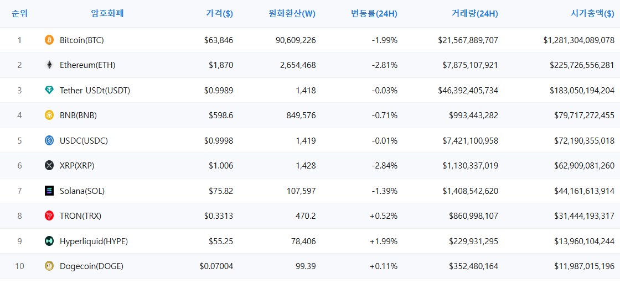Sort by 암호화폐 column header

click(107, 14)
